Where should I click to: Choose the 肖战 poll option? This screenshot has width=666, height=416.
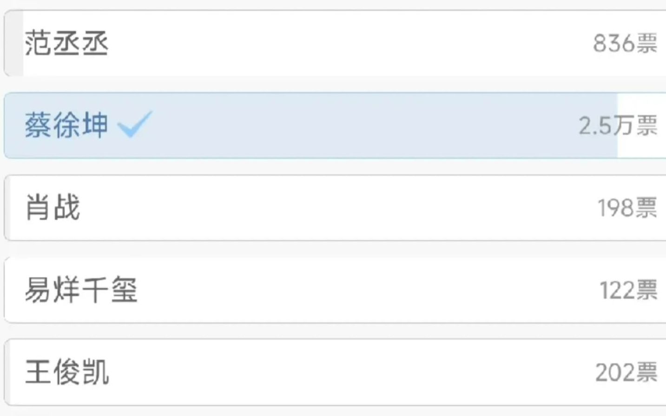tap(335, 208)
